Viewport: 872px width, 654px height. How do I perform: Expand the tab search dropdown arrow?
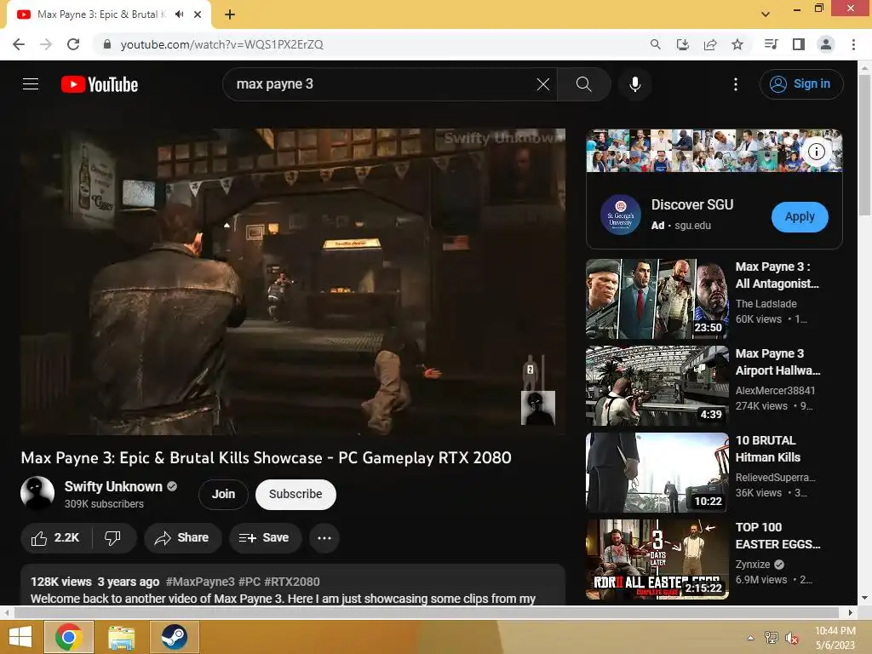coord(766,14)
